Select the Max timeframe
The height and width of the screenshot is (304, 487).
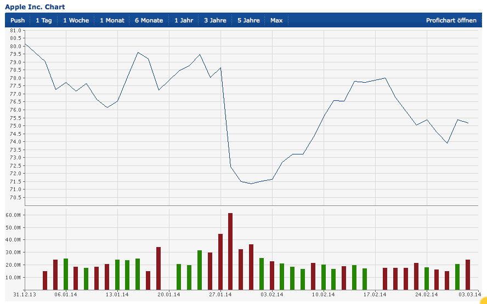276,20
